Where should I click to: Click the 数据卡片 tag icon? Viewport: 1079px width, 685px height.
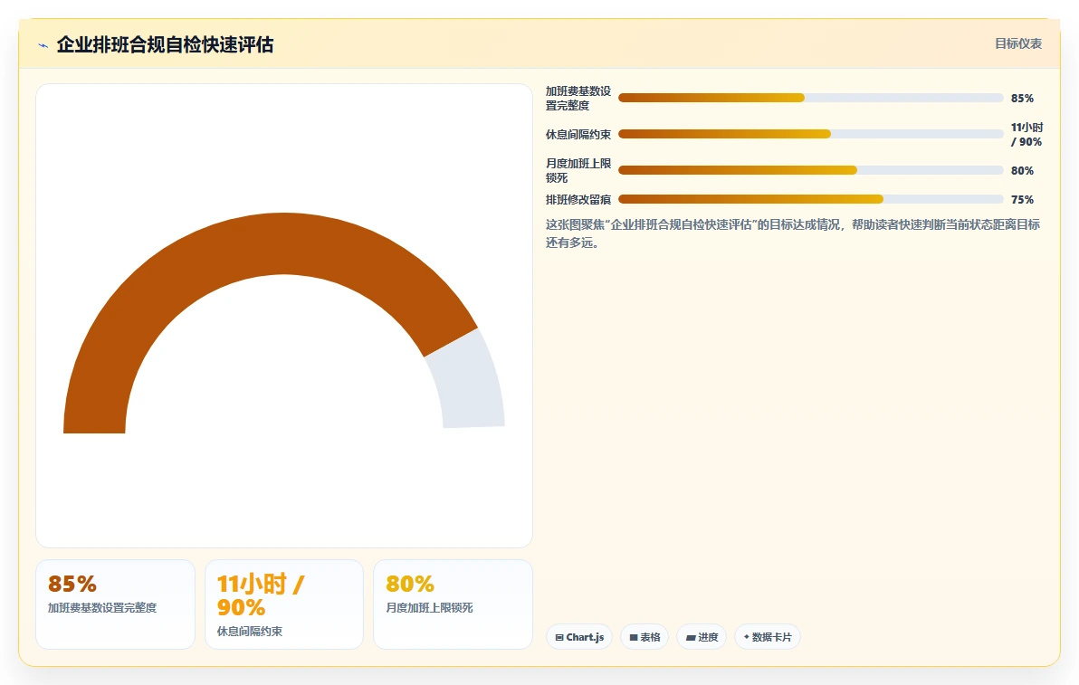pyautogui.click(x=746, y=637)
